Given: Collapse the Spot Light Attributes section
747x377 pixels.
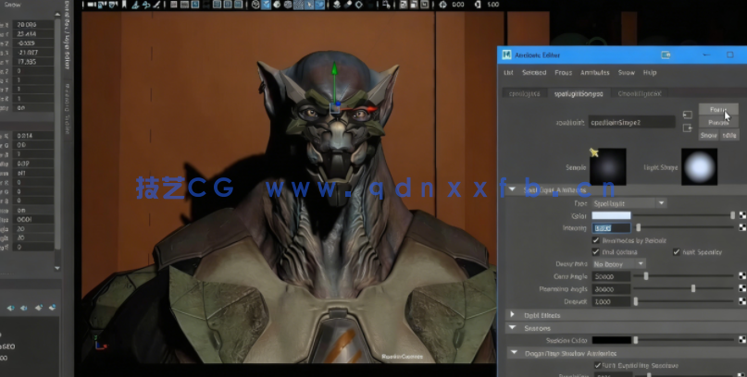Looking at the screenshot, I should coord(513,189).
